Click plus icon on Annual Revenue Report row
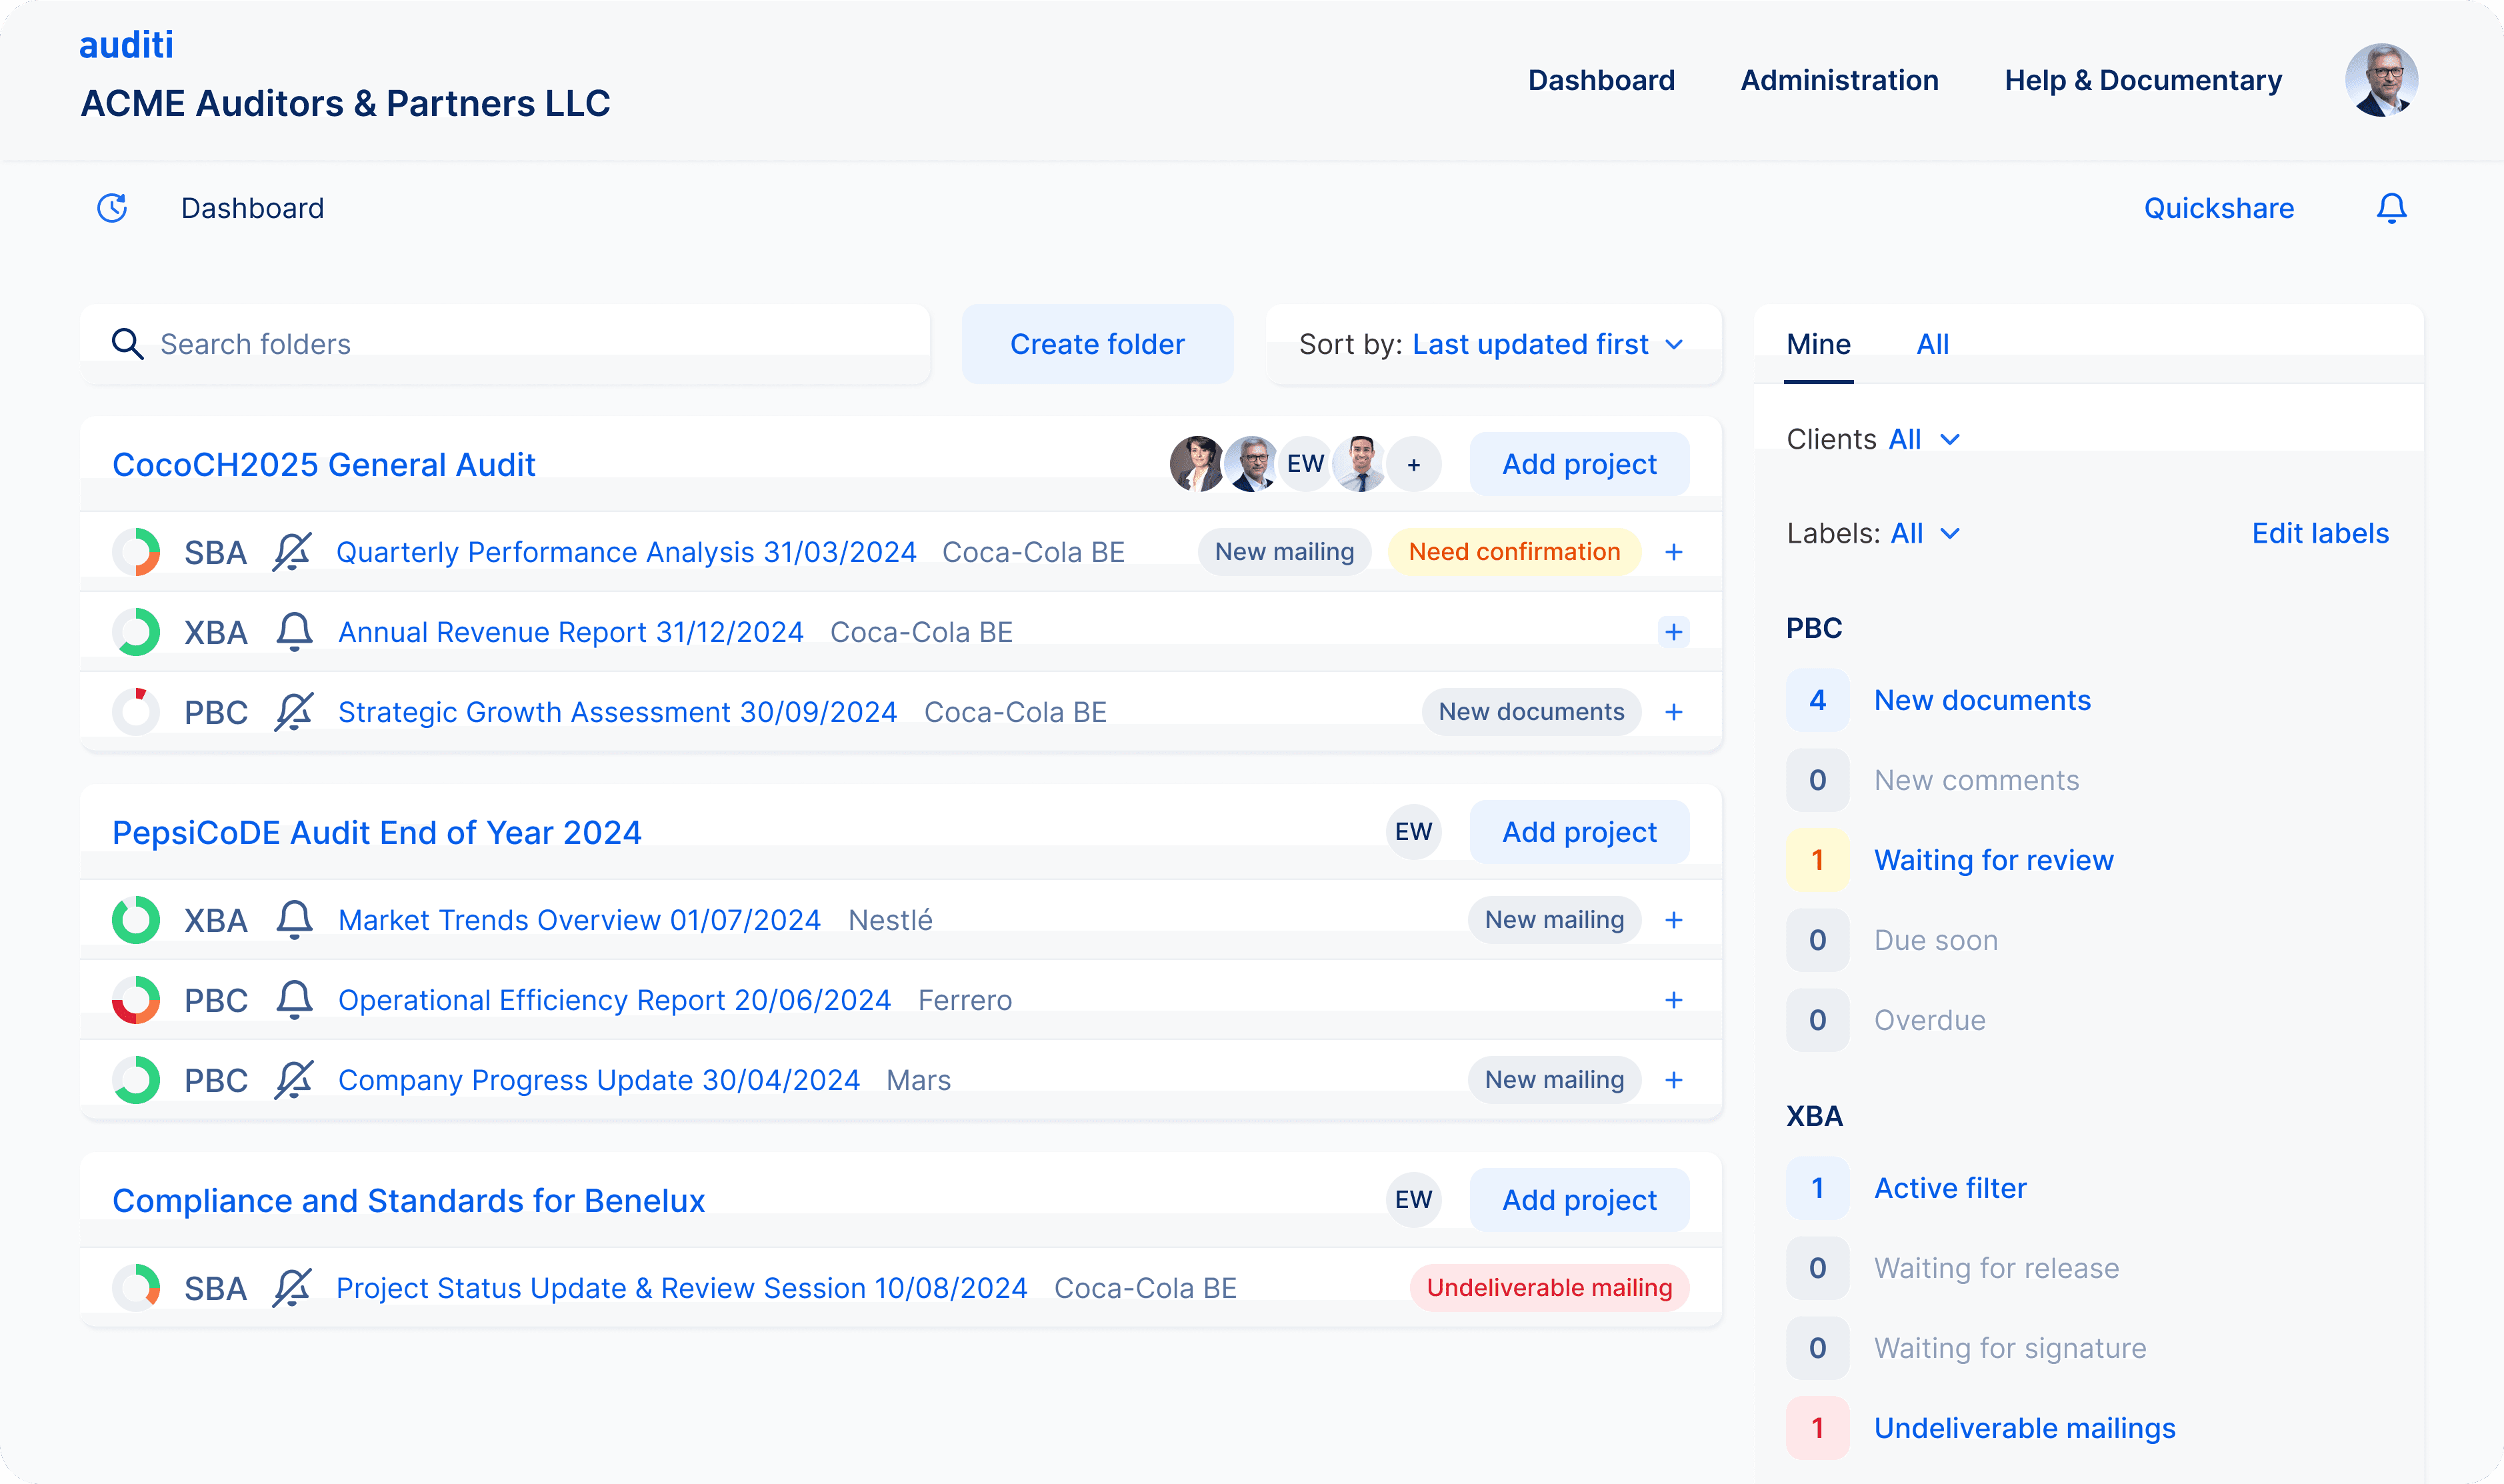 [1673, 632]
